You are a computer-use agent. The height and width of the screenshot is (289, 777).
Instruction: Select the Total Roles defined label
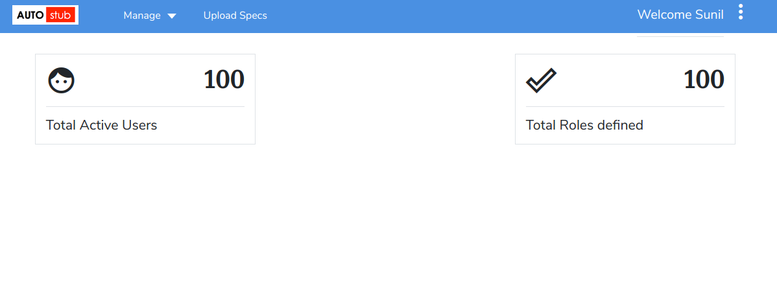click(584, 125)
